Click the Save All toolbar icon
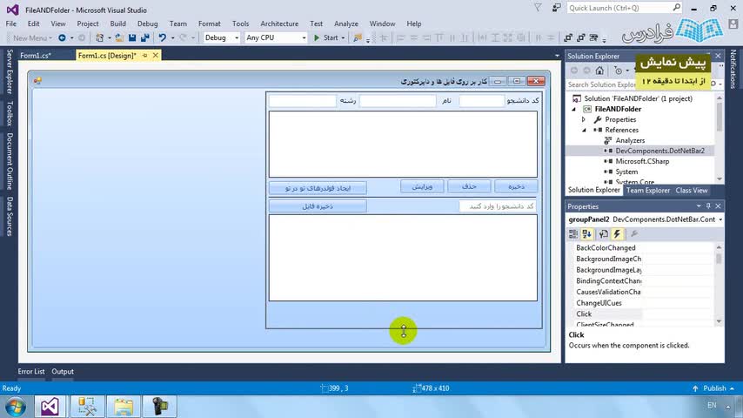 (145, 37)
